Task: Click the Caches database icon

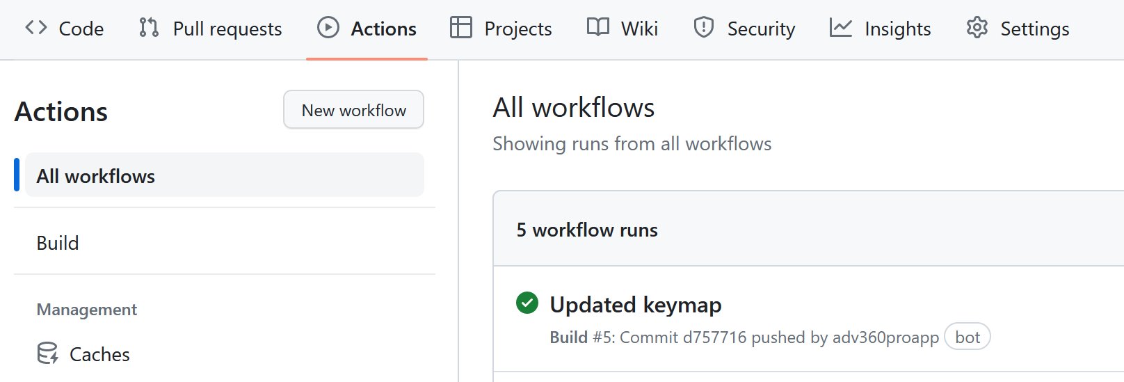Action: tap(48, 353)
